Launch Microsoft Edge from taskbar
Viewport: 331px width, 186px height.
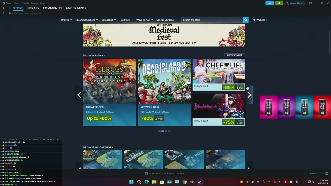click(147, 182)
